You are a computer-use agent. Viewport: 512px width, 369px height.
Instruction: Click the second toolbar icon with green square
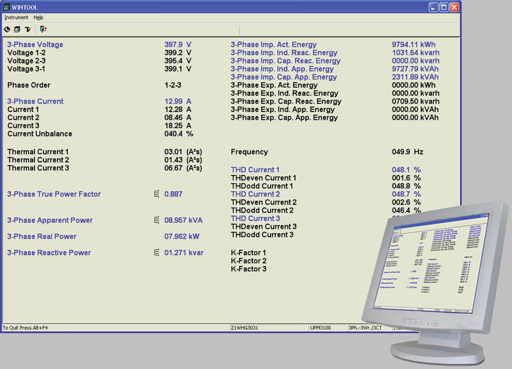point(17,29)
